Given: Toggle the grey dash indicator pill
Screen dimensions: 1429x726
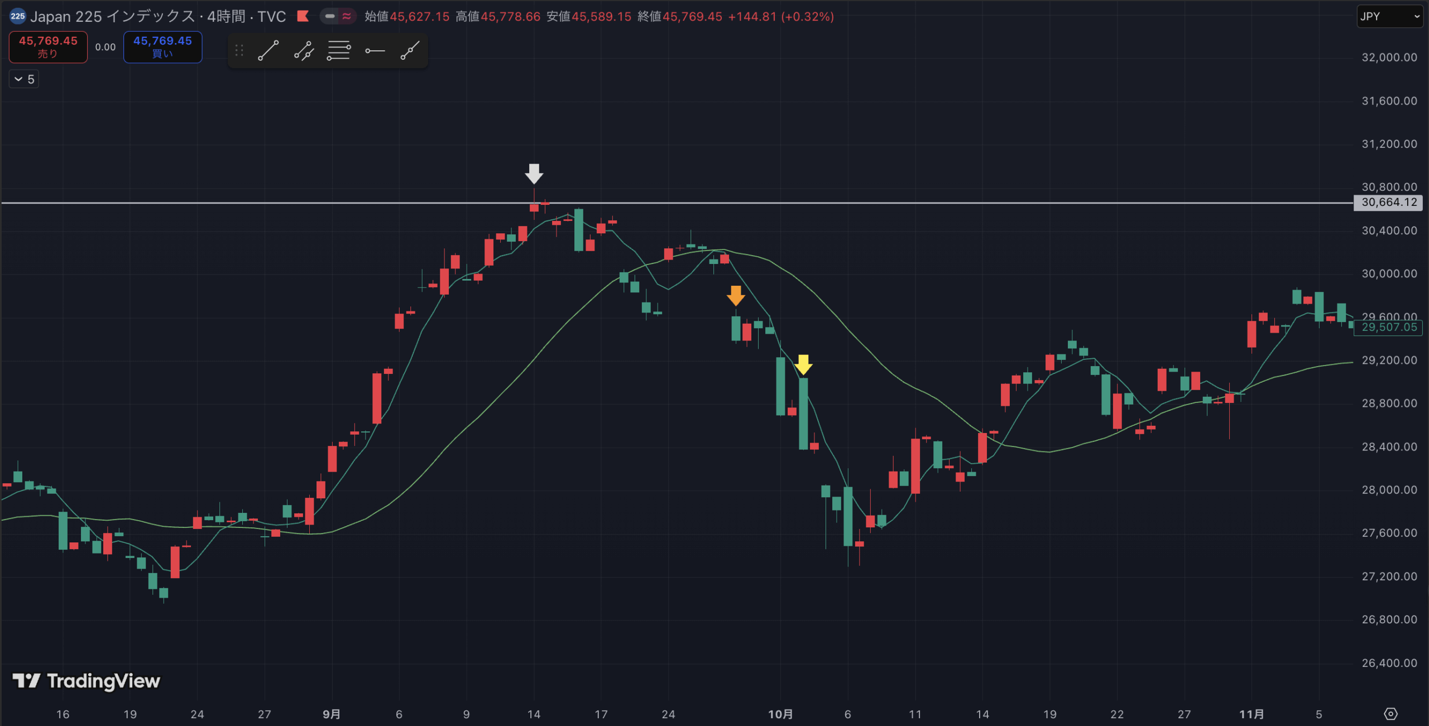Looking at the screenshot, I should pos(330,16).
